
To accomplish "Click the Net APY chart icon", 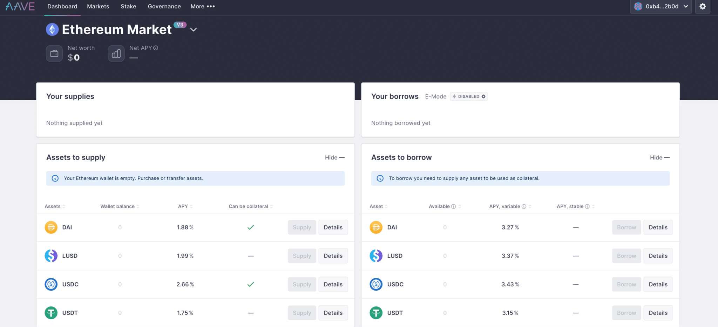I will click(116, 53).
